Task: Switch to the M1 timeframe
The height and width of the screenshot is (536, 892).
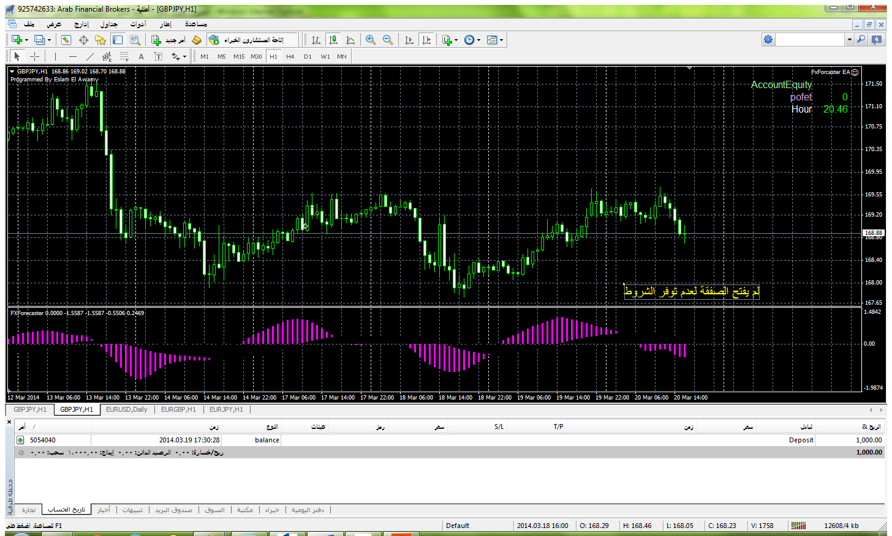Action: tap(205, 56)
